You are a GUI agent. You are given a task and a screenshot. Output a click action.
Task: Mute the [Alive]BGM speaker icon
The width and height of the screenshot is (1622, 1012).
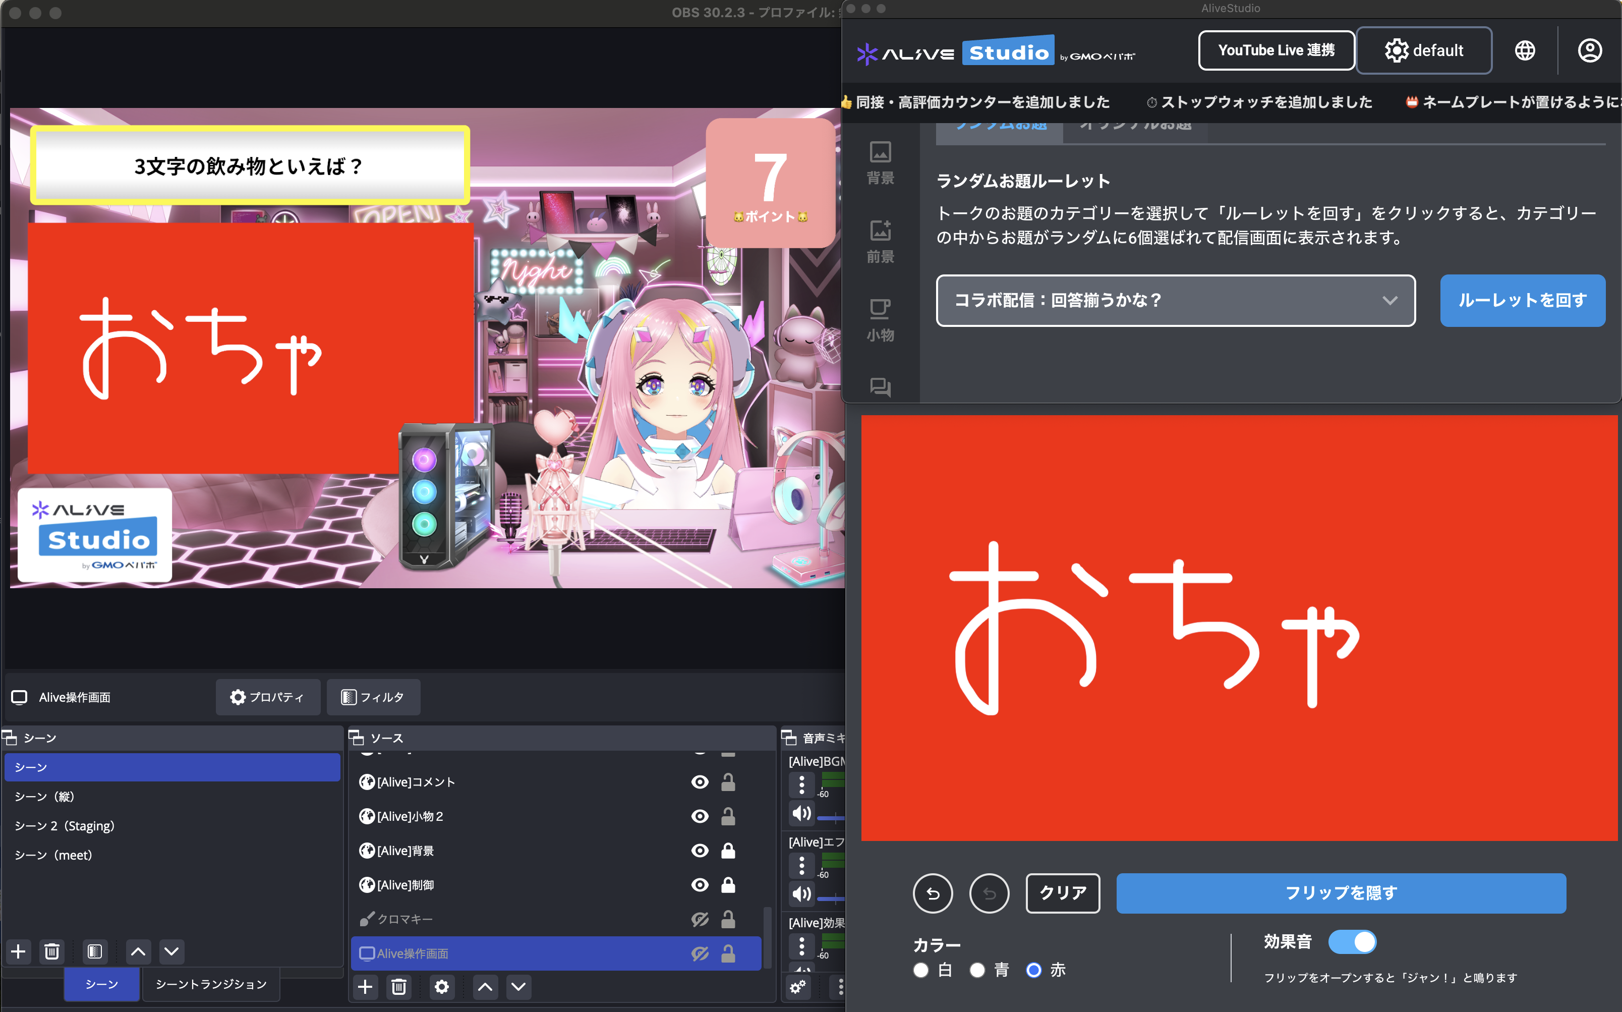coord(801,813)
